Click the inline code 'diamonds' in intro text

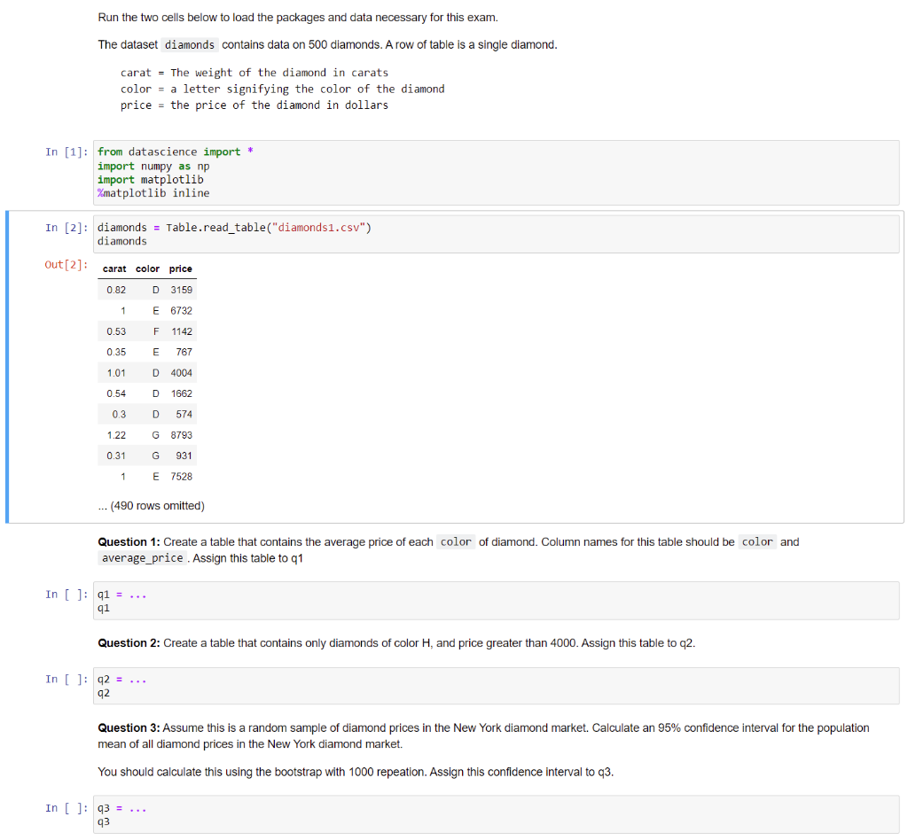click(190, 44)
